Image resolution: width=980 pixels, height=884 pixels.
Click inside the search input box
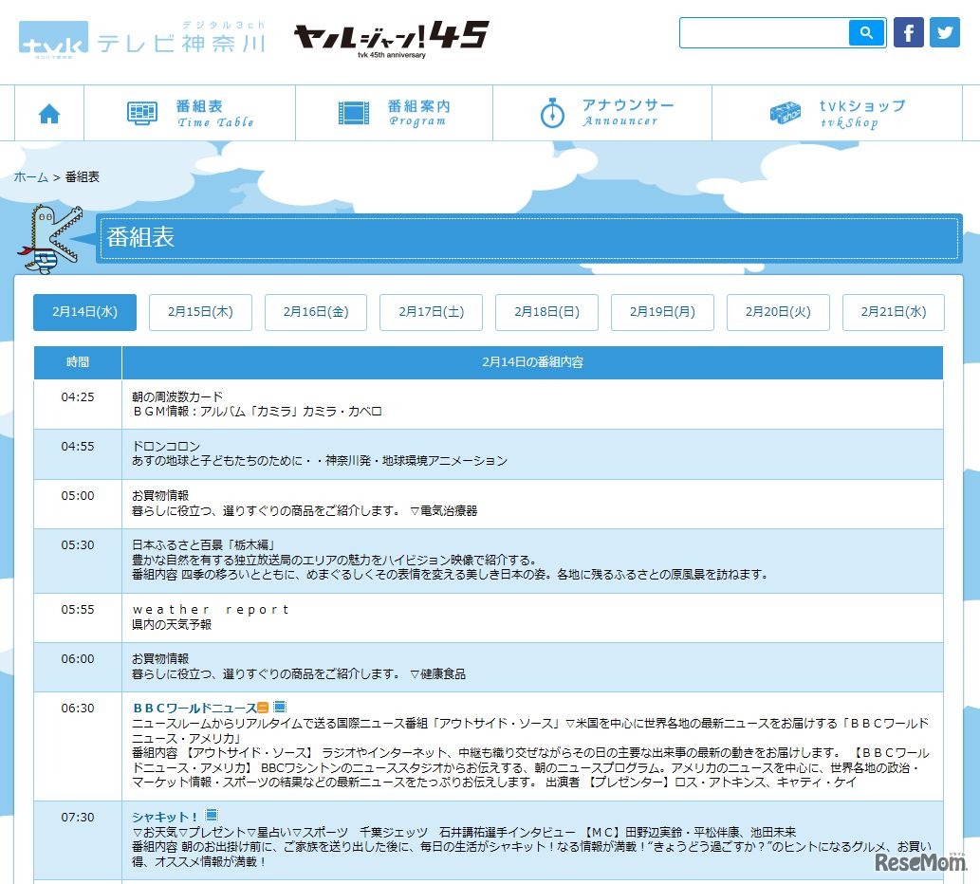click(x=764, y=32)
